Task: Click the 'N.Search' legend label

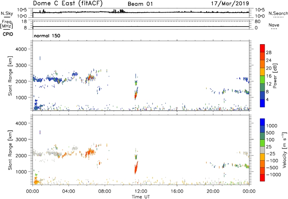Action: tap(278, 13)
